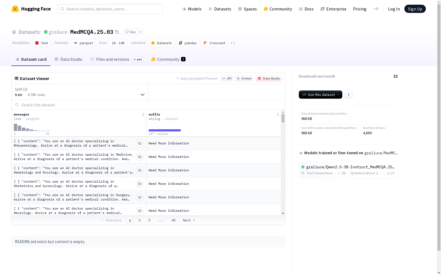441x275 pixels.
Task: Click the top search models input
Action: click(x=110, y=9)
